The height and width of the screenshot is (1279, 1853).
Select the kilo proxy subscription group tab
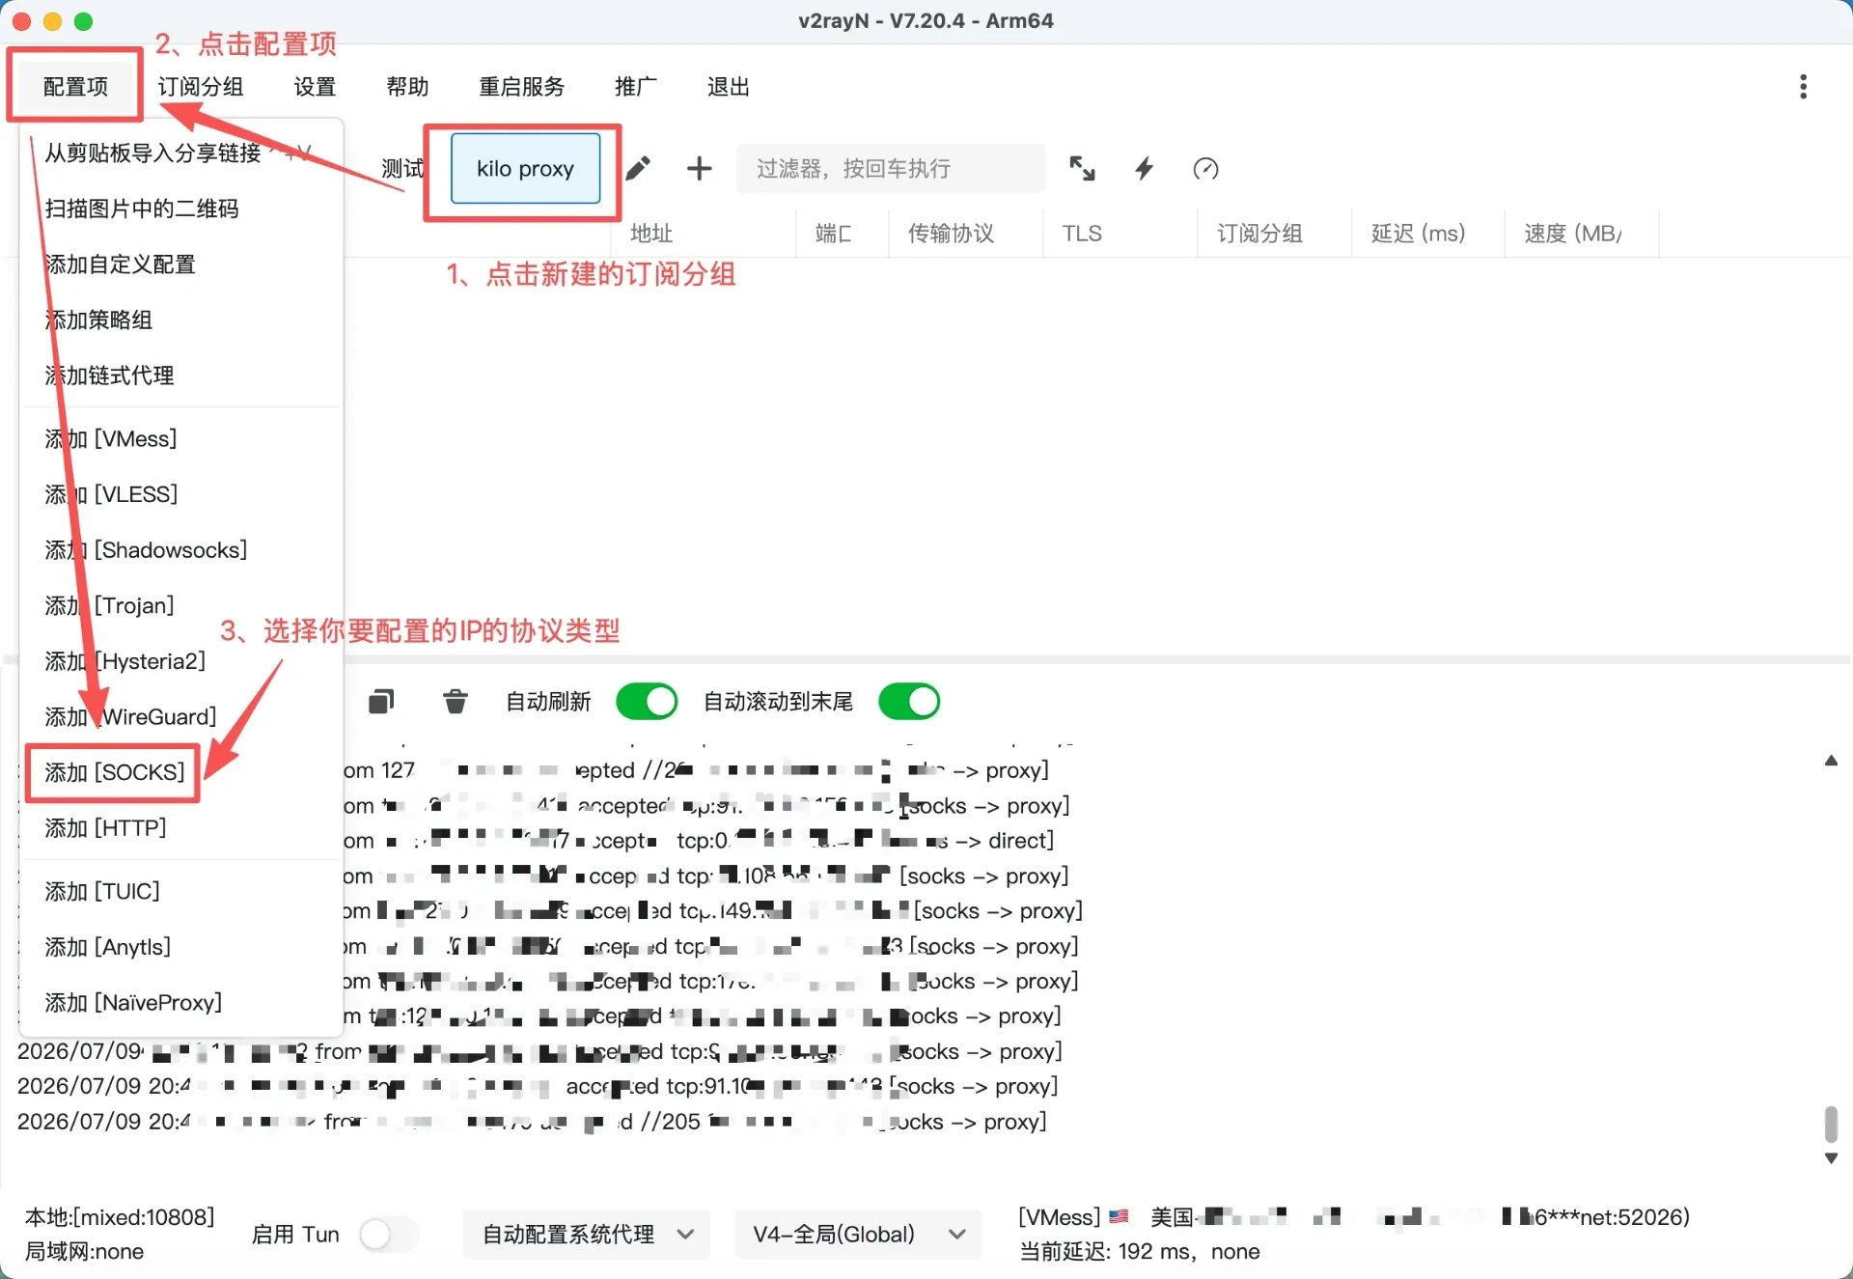(x=526, y=169)
